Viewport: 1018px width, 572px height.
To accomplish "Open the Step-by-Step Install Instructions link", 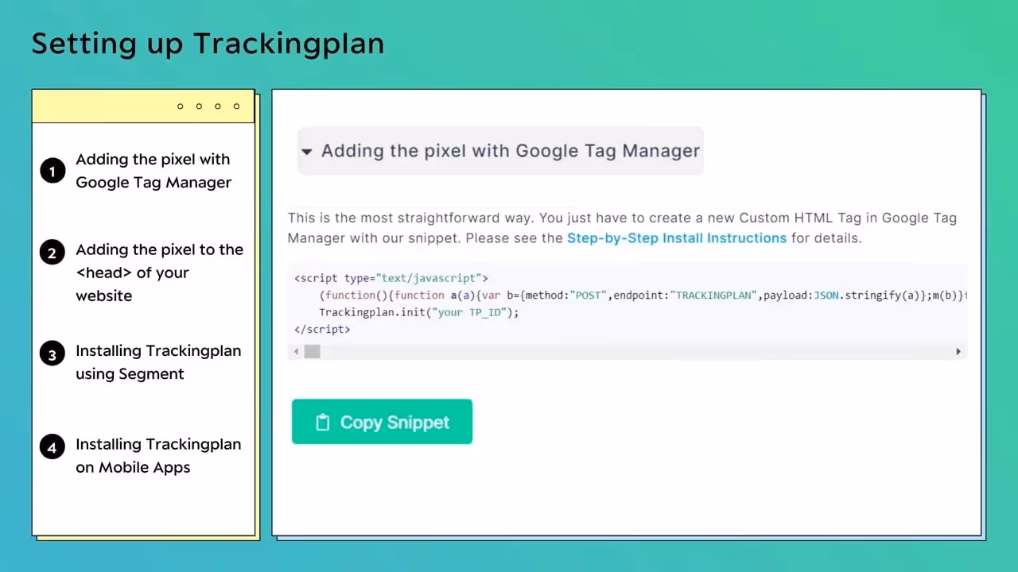I will coord(677,238).
